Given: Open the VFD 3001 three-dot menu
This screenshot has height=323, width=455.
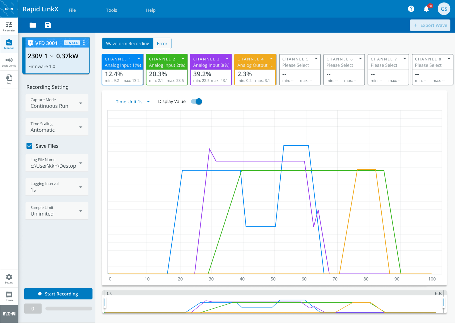Looking at the screenshot, I should click(x=84, y=43).
